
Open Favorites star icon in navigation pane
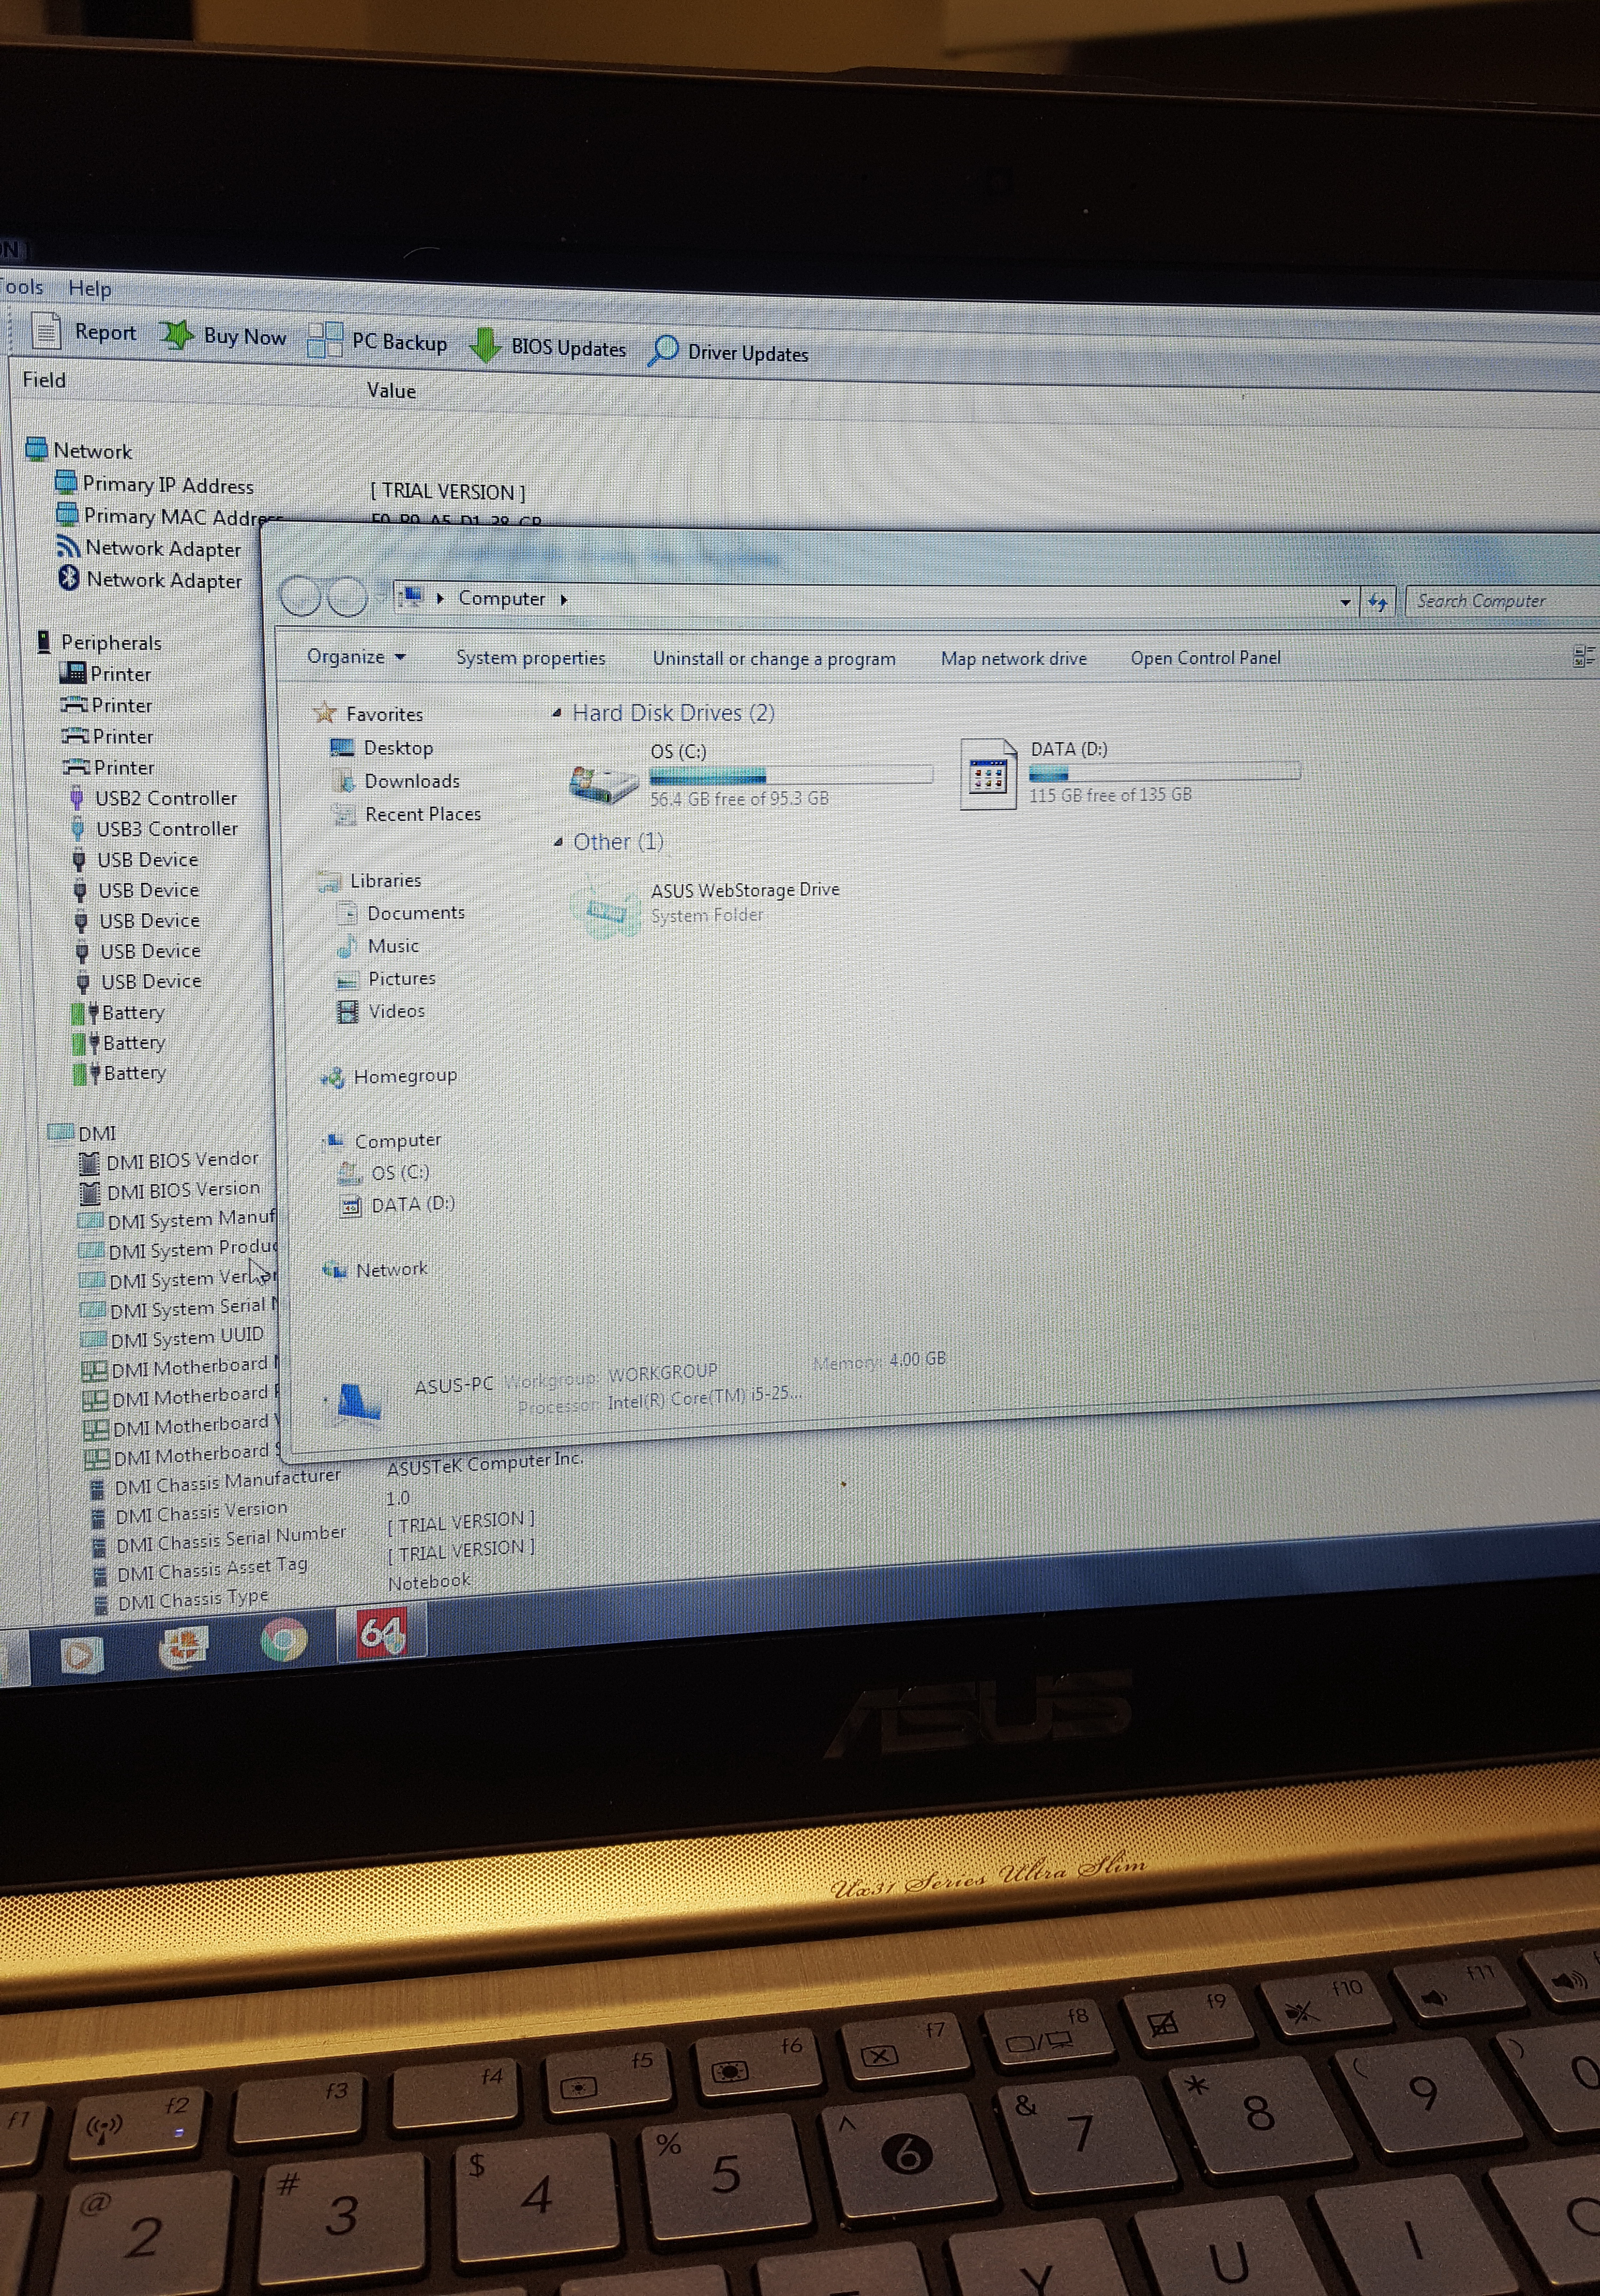pyautogui.click(x=325, y=712)
